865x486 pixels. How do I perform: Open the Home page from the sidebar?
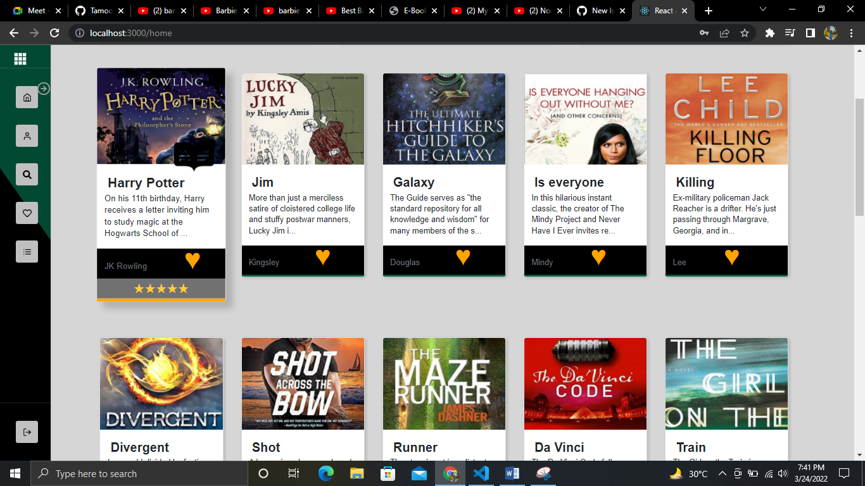26,97
